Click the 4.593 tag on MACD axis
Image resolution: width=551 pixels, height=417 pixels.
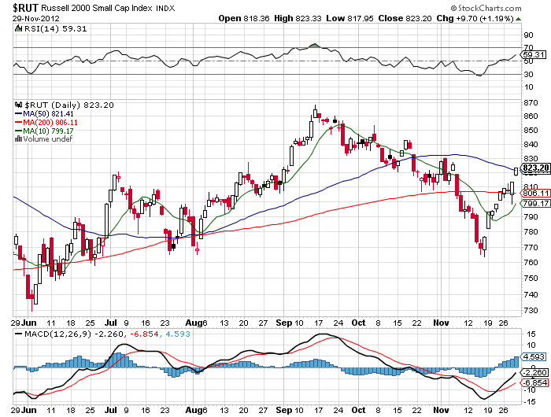click(534, 357)
